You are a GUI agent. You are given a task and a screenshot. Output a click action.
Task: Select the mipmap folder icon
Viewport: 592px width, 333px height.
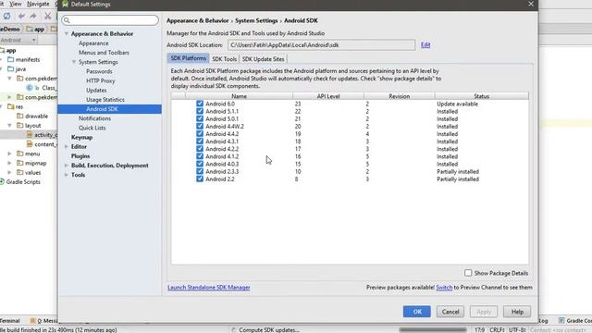20,163
